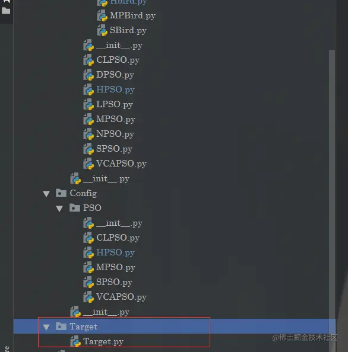
Task: Select the SPSO.py inside Config PSO
Action: point(114,283)
